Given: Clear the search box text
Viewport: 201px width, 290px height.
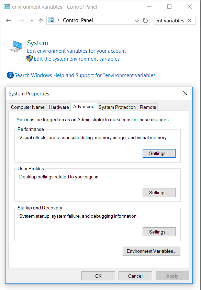Looking at the screenshot, I should (x=190, y=20).
